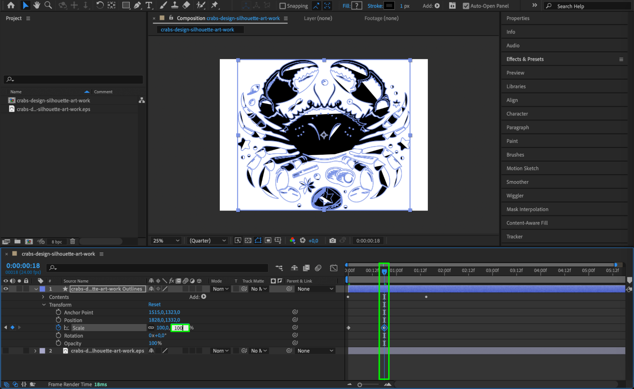Select the Pen tool in toolbar
Image resolution: width=634 pixels, height=389 pixels.
click(137, 5)
